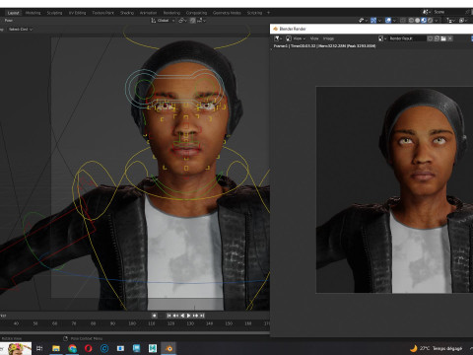Open Opera browser from the taskbar

coord(89,348)
